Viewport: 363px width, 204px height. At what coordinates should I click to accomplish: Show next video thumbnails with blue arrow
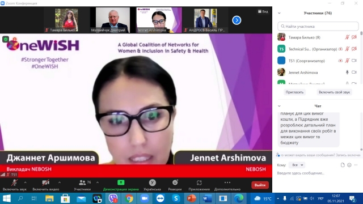pos(237,20)
